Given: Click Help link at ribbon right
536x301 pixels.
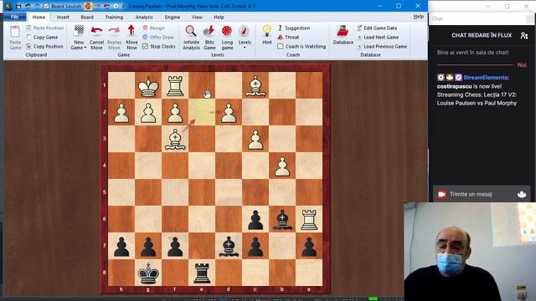Looking at the screenshot, I should (419, 17).
